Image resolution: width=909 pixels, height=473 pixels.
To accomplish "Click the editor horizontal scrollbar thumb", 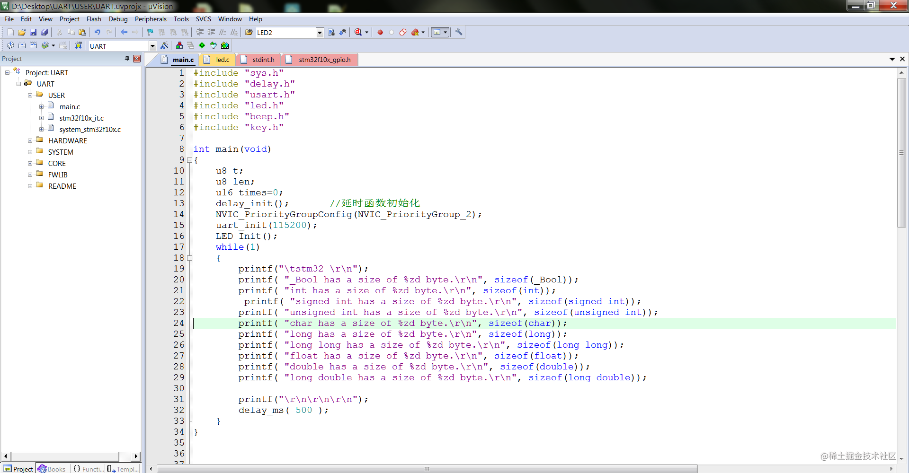I will pyautogui.click(x=427, y=469).
